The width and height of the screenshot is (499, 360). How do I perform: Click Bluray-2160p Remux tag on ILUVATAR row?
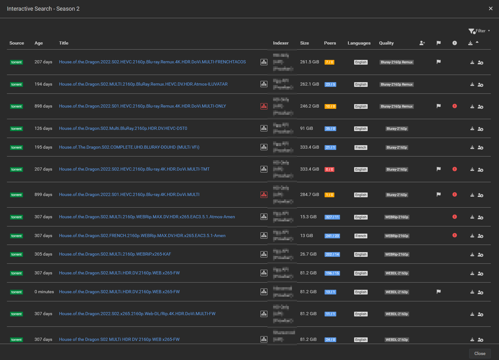point(397,84)
